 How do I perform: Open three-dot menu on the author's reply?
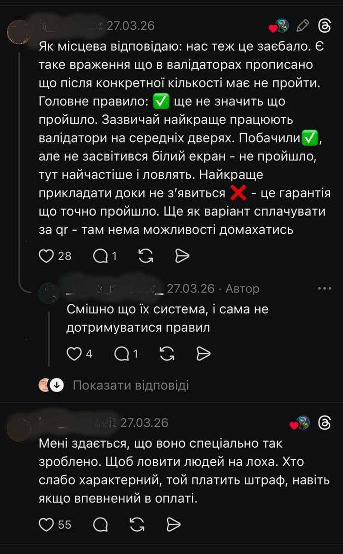[x=325, y=289]
